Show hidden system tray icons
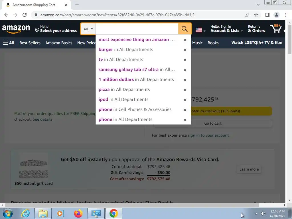Screen dimensions: 292x219 [256, 214]
